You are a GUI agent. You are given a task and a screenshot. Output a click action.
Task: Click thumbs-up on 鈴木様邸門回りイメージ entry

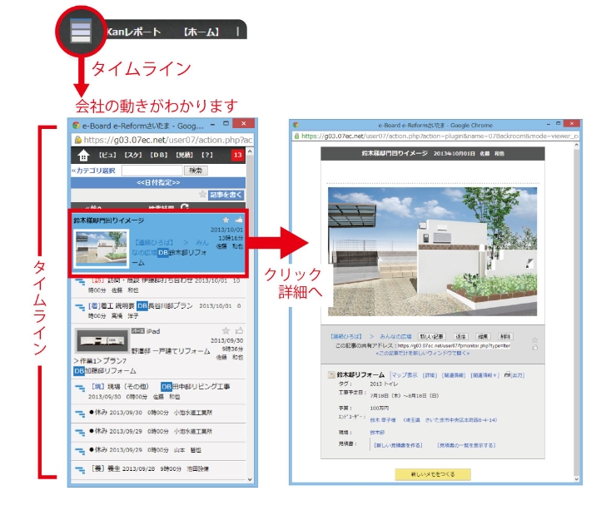pyautogui.click(x=238, y=220)
